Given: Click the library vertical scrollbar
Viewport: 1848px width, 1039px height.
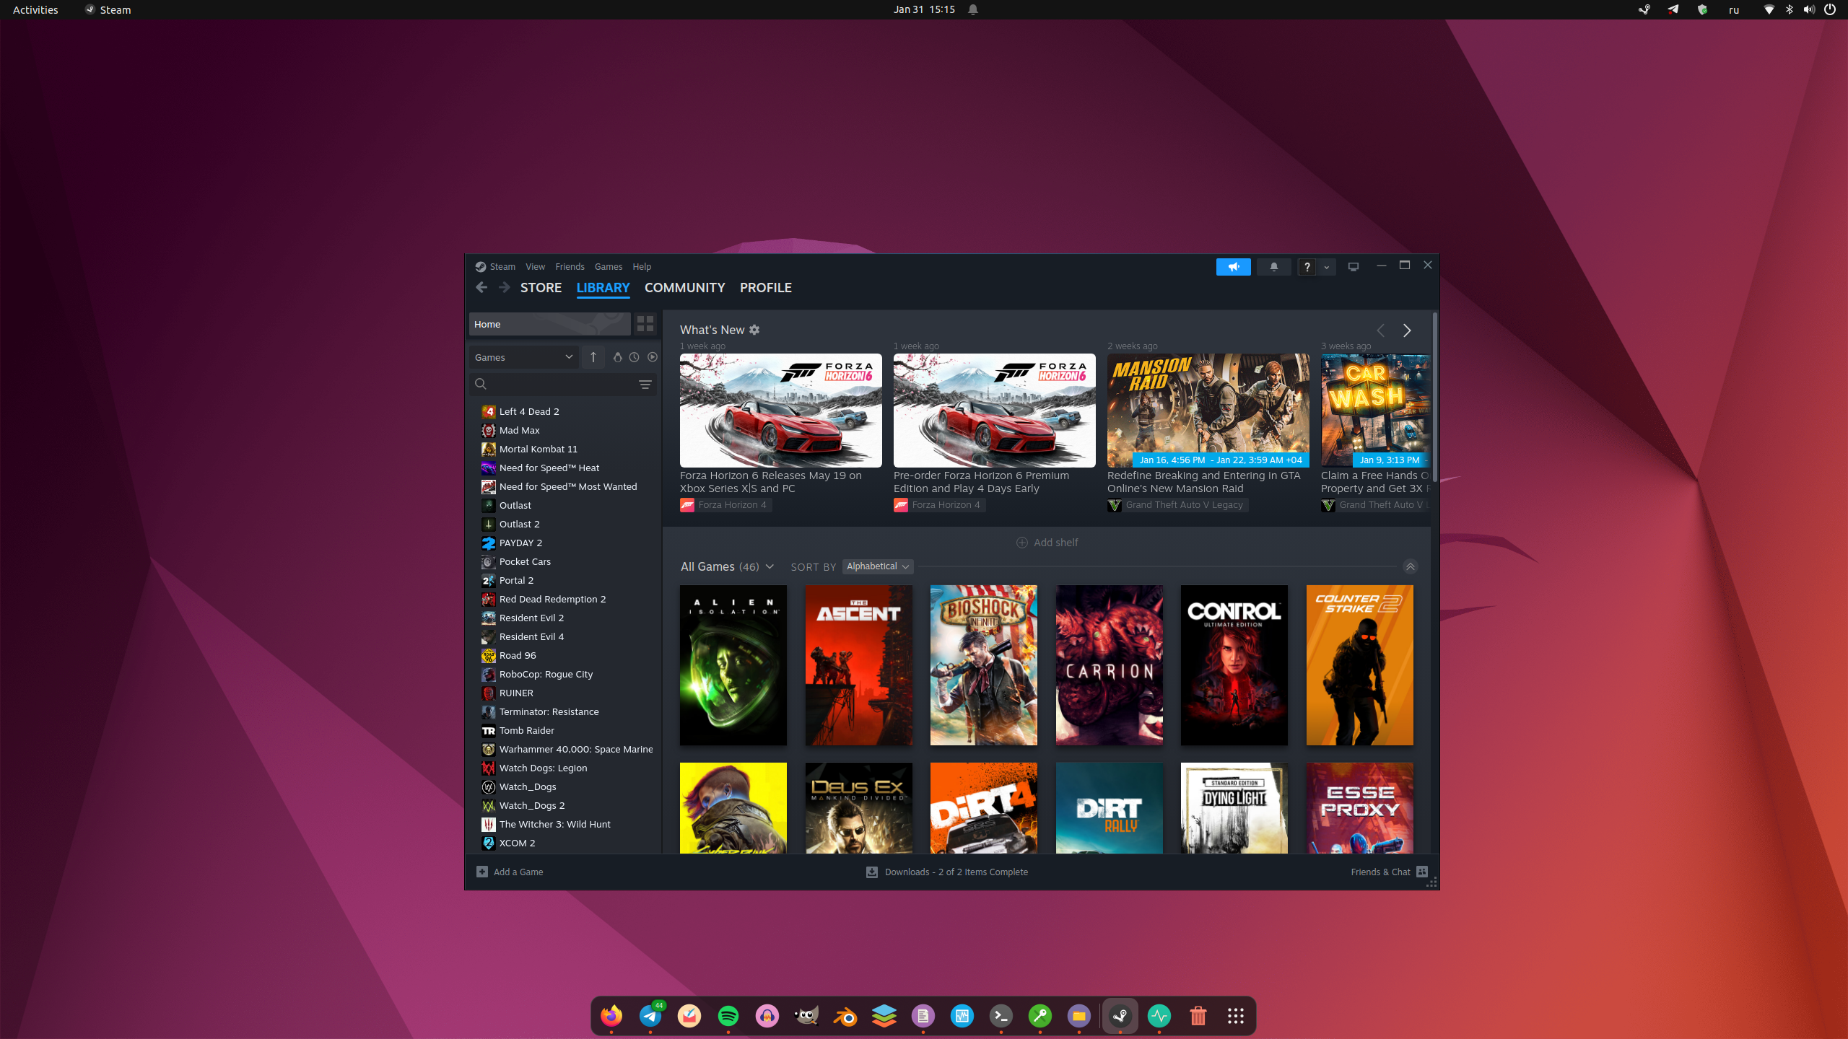Looking at the screenshot, I should 1434,397.
